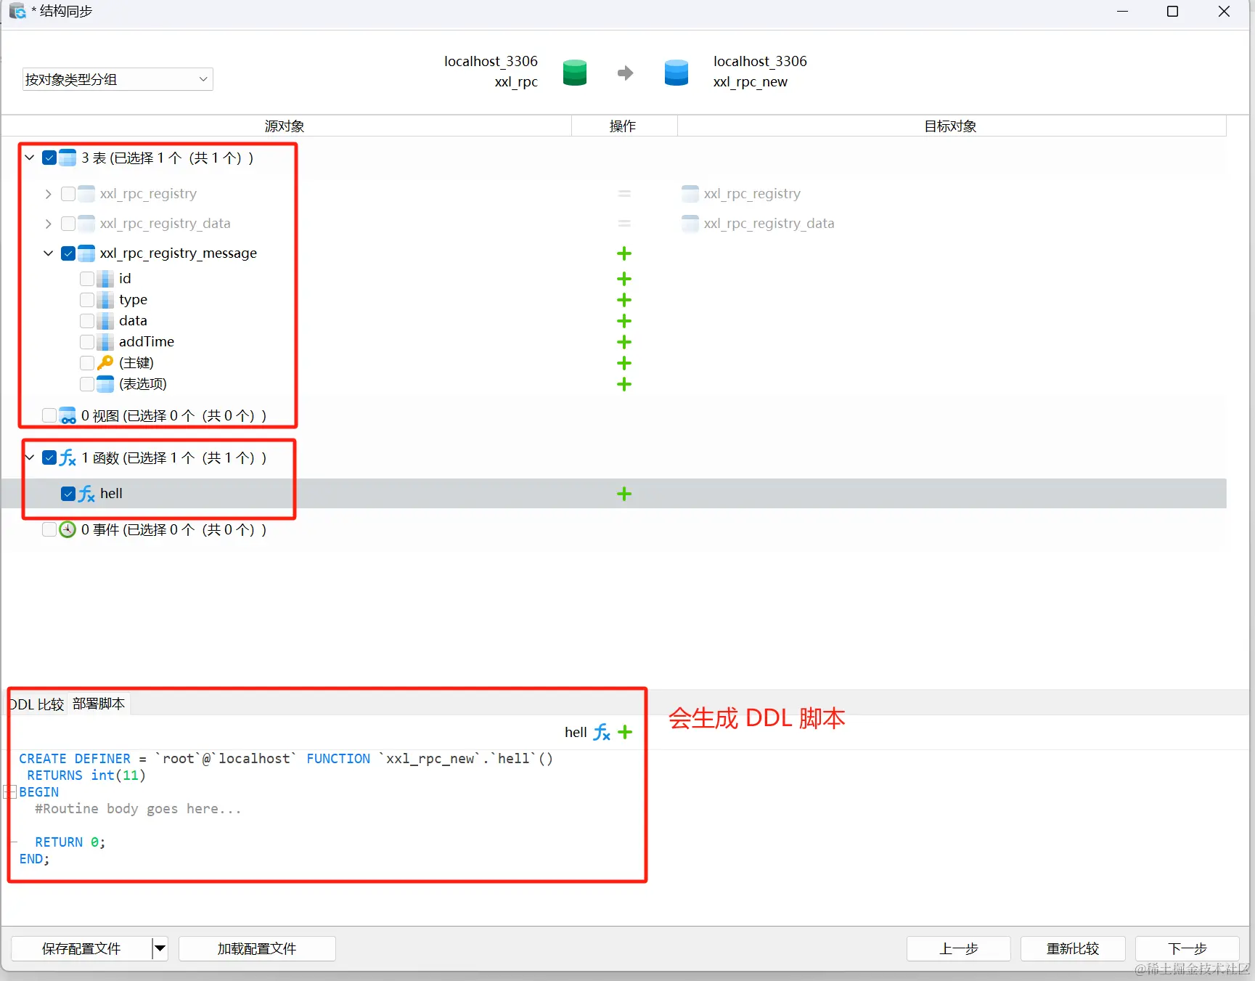
Task: Click the events group clock icon
Action: coord(68,529)
